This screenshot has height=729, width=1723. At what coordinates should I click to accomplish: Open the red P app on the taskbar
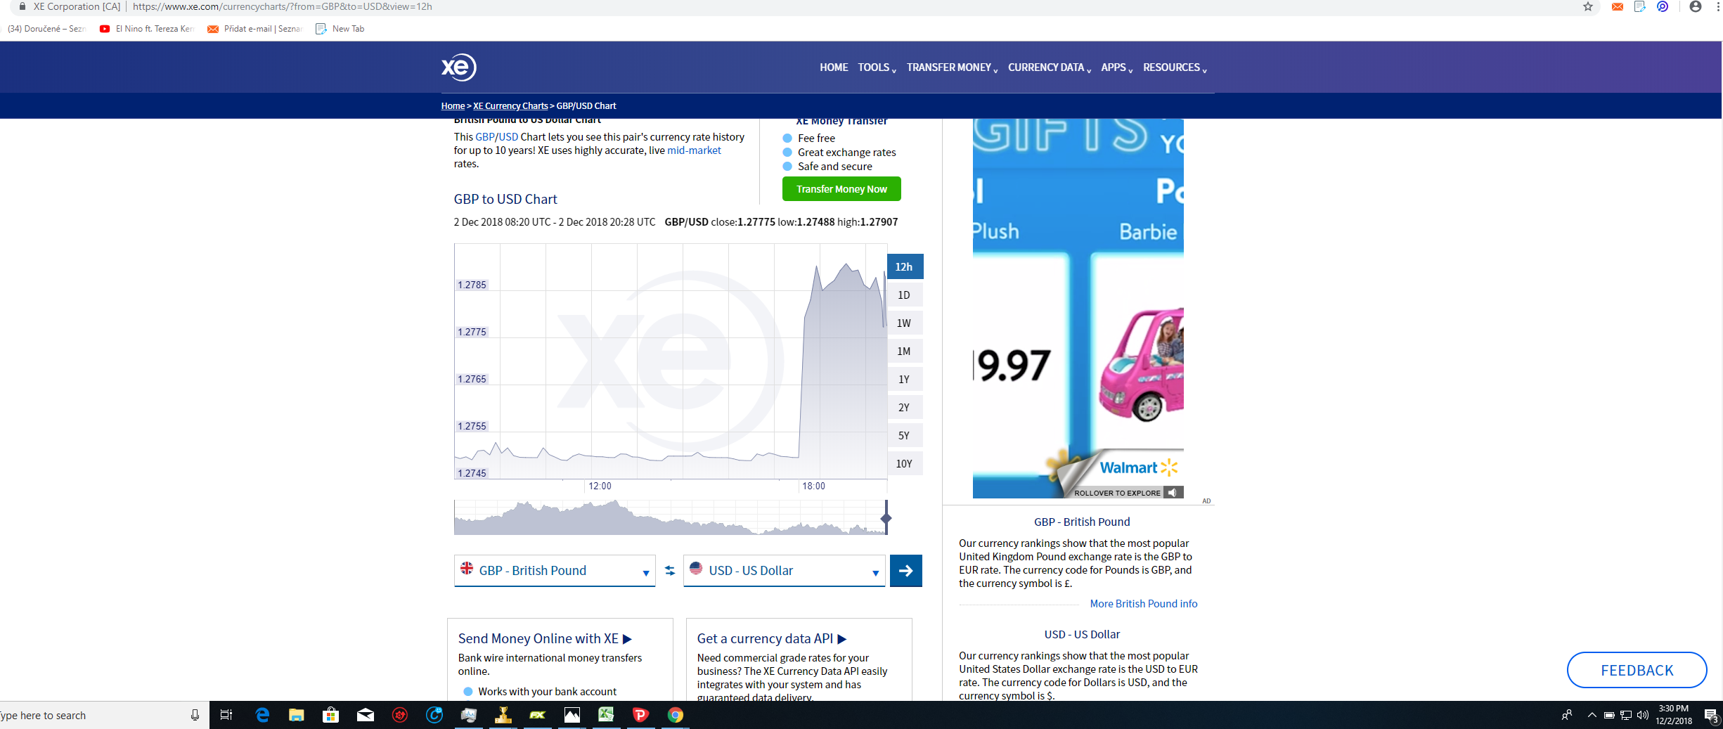tap(640, 716)
